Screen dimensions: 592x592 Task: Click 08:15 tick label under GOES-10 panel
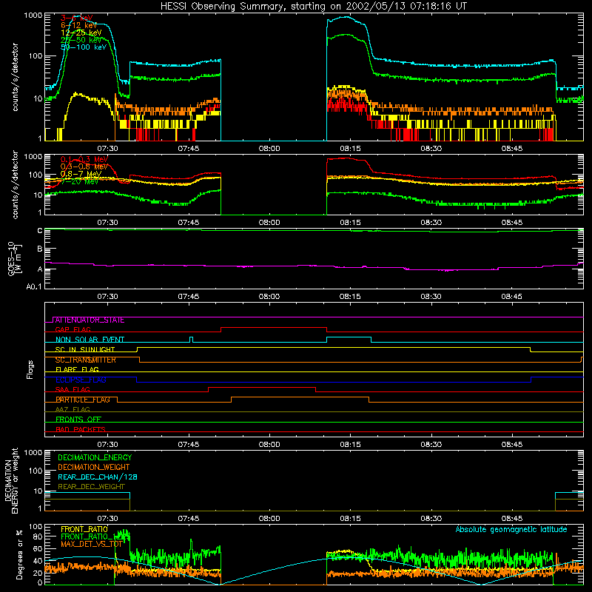(x=350, y=297)
